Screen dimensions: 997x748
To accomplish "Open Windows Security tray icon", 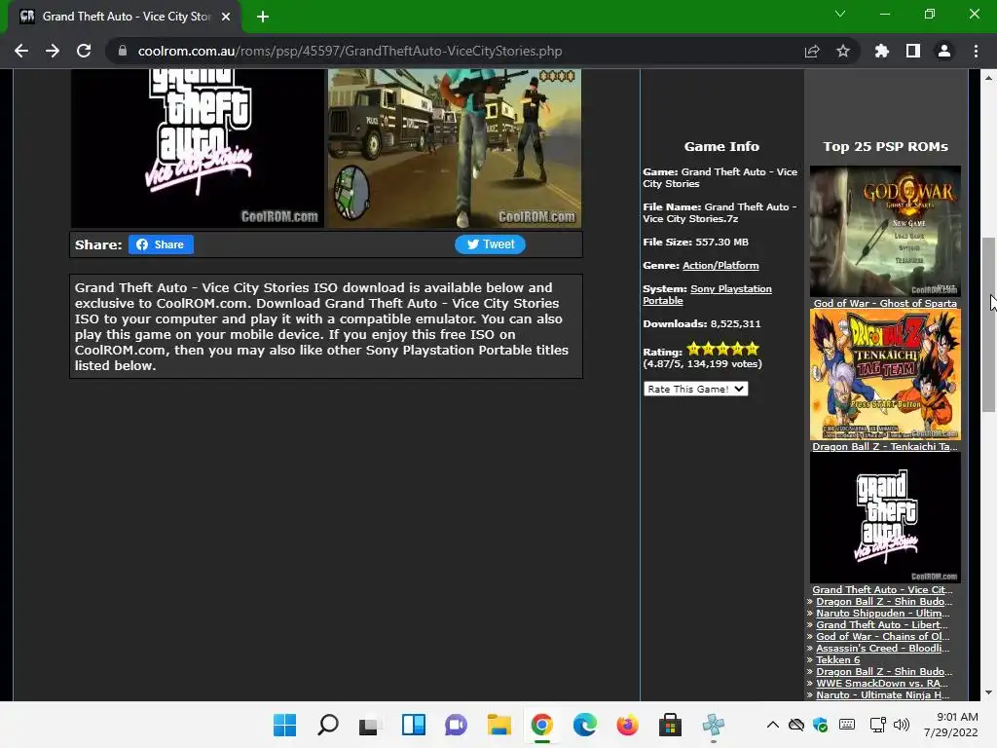I will pos(820,725).
